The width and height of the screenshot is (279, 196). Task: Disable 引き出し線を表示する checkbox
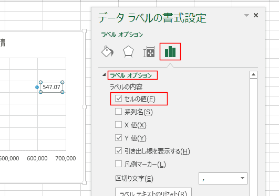[x=118, y=151]
